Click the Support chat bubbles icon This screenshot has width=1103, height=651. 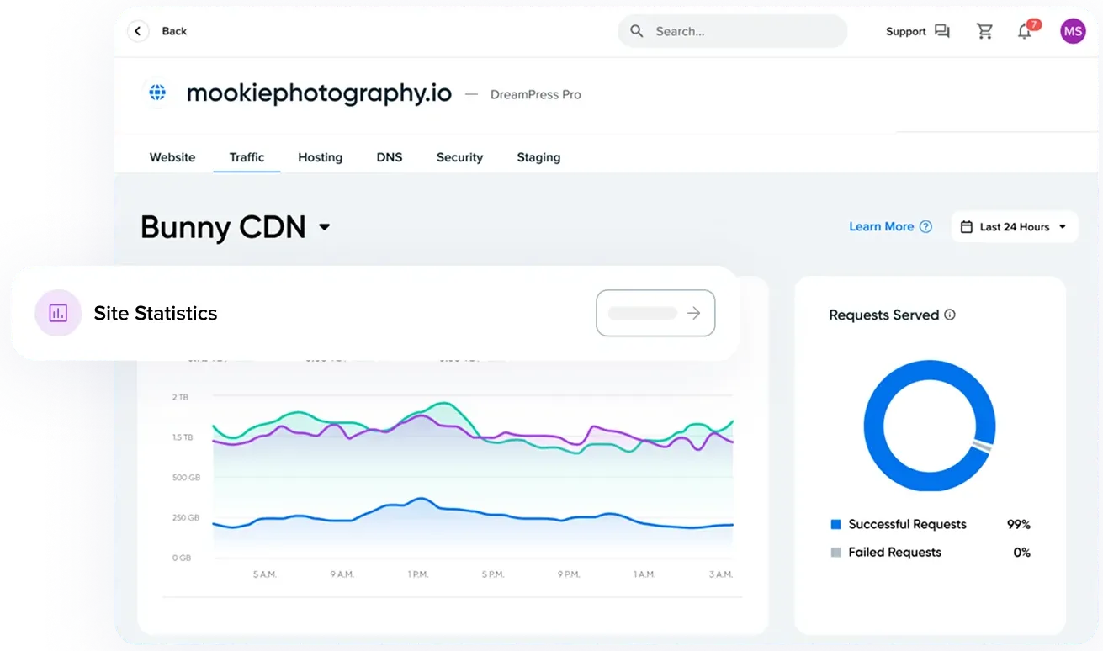(942, 32)
